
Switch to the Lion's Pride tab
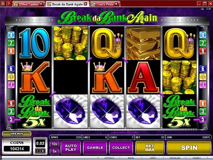pos(105,4)
